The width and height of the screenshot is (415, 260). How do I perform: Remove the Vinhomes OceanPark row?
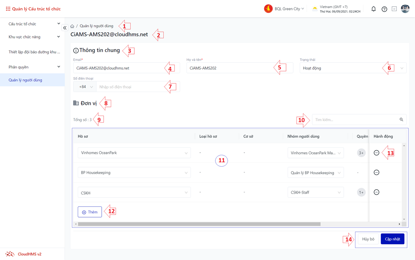[376, 153]
